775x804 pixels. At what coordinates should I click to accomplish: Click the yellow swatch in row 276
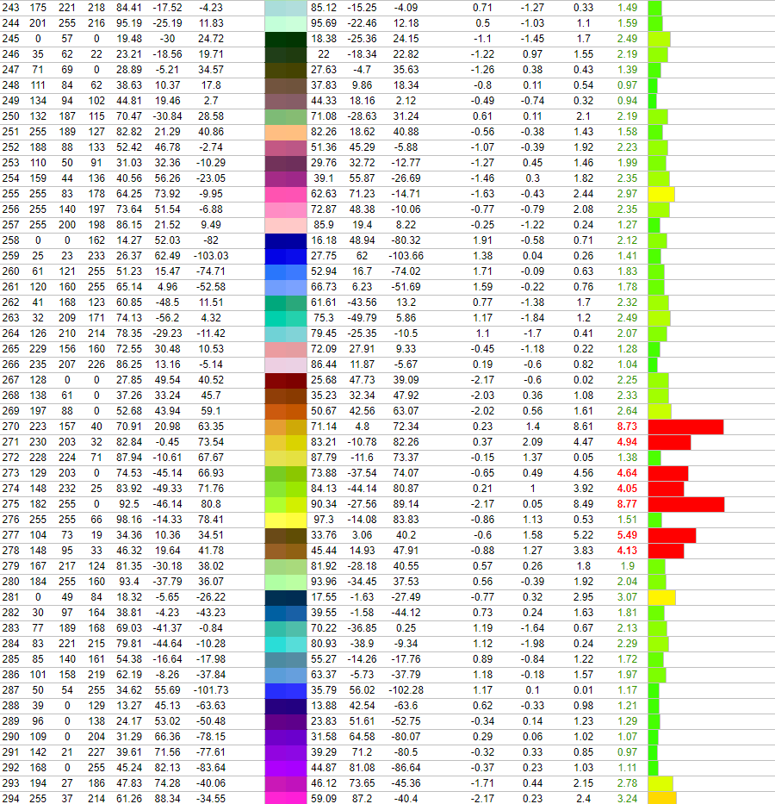[286, 520]
